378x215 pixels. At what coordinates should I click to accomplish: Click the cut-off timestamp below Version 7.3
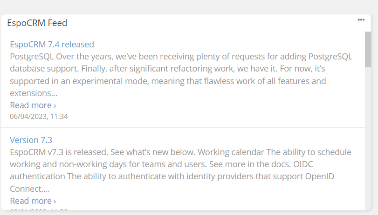[39, 210]
